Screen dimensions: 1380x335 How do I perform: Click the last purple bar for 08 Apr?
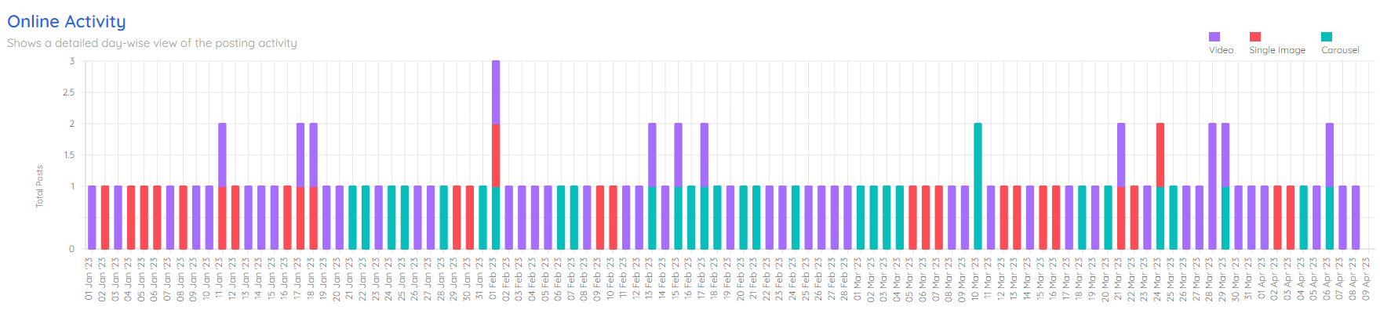coord(1356,218)
